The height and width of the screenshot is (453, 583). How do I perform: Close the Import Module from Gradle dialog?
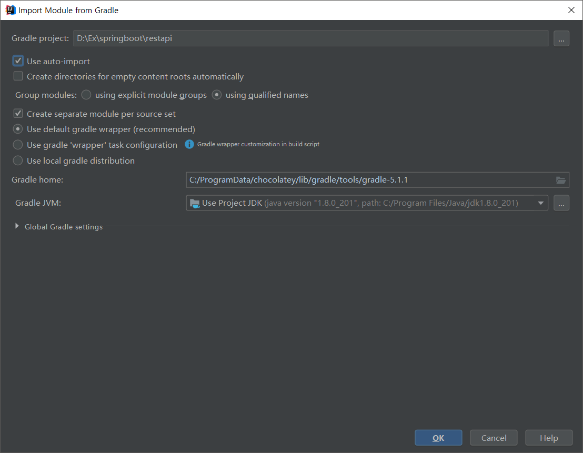tap(571, 10)
